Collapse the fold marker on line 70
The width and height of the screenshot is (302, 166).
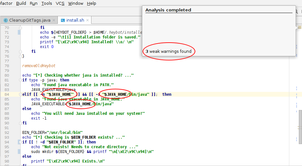click(x=20, y=28)
